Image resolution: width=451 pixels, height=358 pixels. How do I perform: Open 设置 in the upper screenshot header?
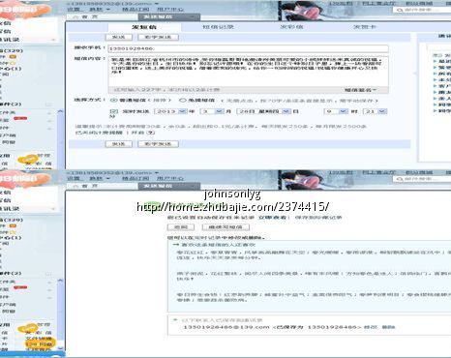pyautogui.click(x=74, y=10)
